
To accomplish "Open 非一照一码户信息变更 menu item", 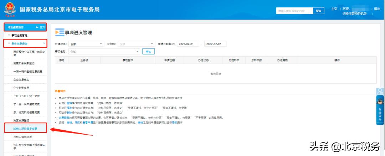I will click(x=26, y=104).
